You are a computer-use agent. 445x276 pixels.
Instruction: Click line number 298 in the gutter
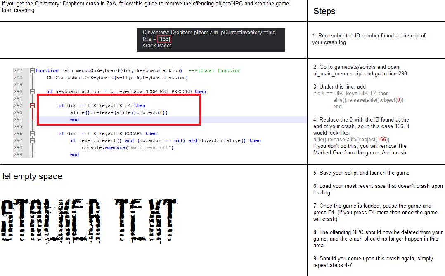(x=18, y=147)
